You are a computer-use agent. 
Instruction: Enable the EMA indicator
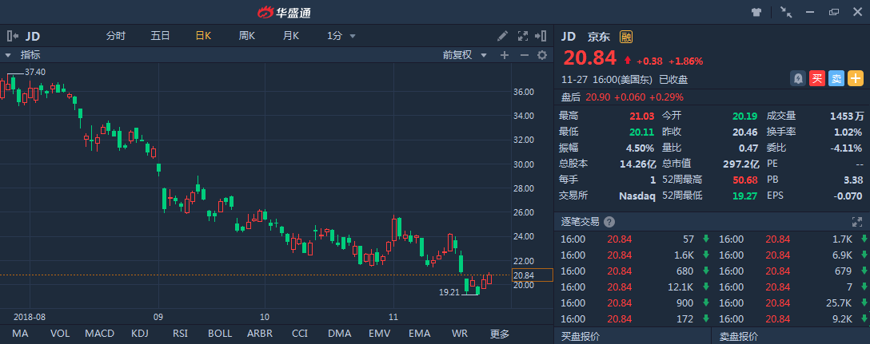point(420,334)
